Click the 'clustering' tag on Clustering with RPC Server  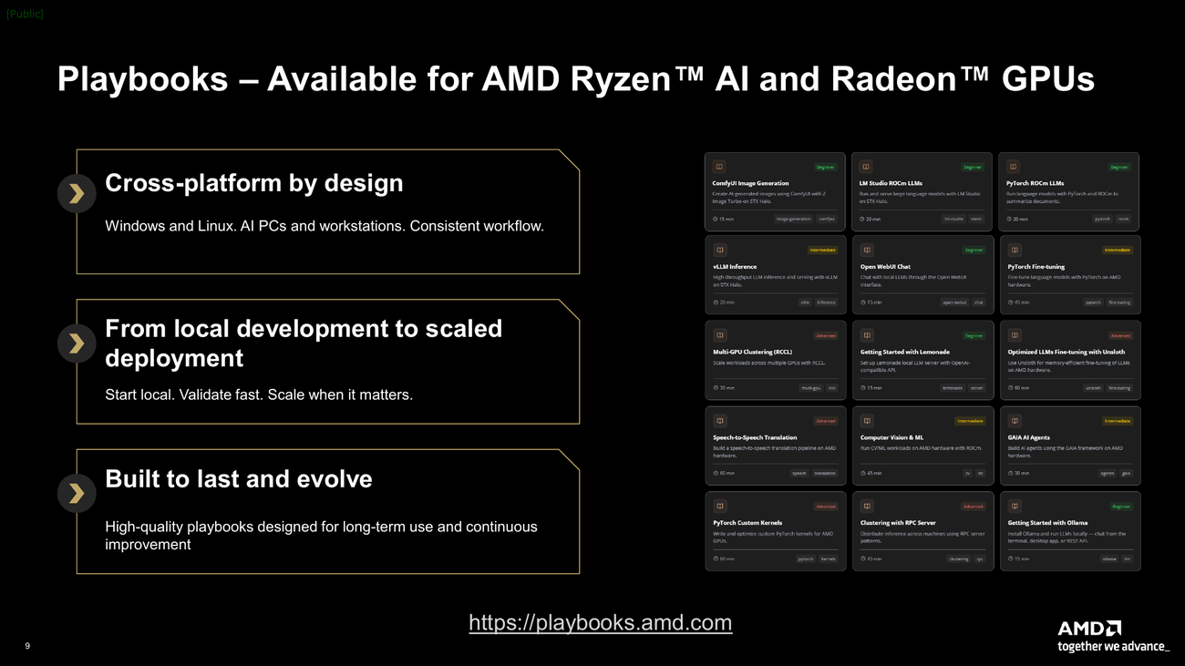point(958,558)
